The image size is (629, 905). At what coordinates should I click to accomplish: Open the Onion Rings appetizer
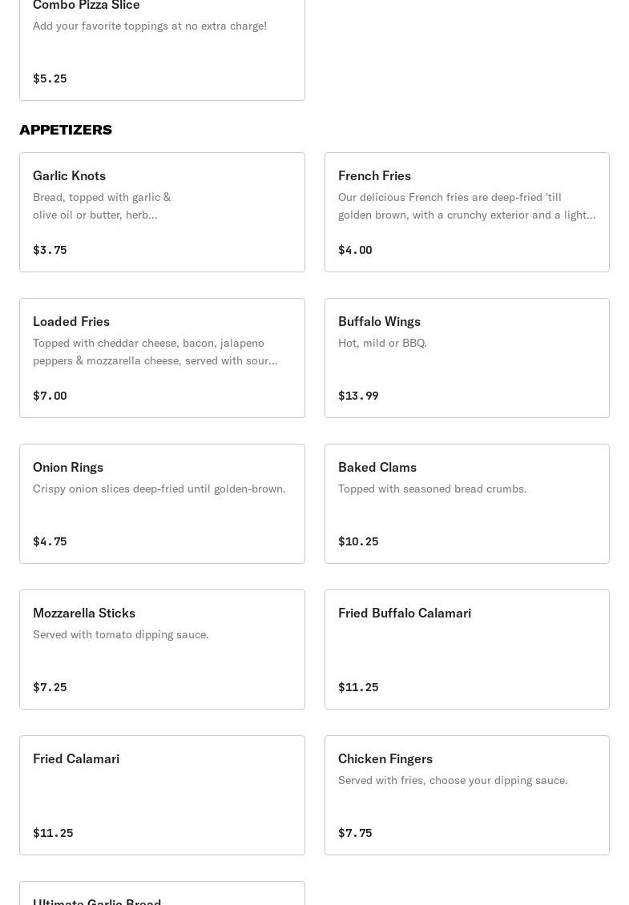(x=162, y=503)
